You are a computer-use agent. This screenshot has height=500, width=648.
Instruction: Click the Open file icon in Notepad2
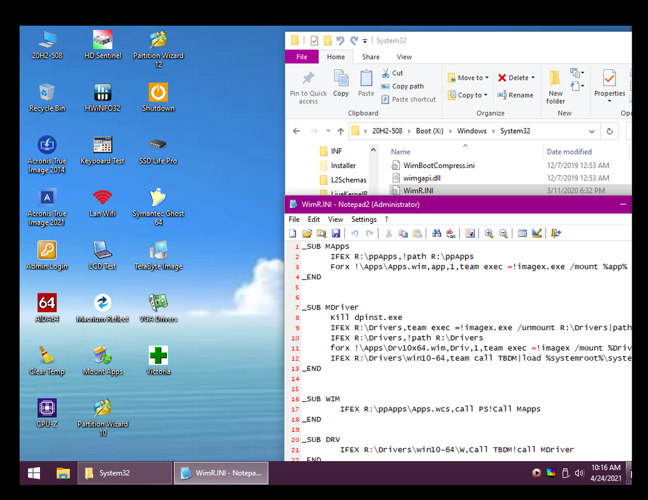point(307,234)
